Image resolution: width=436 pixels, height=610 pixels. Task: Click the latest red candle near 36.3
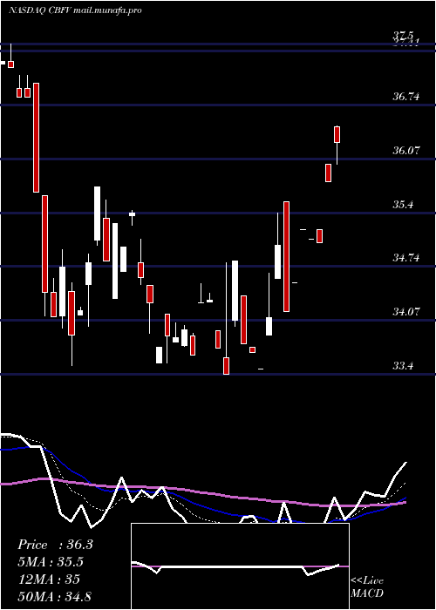[x=337, y=134]
